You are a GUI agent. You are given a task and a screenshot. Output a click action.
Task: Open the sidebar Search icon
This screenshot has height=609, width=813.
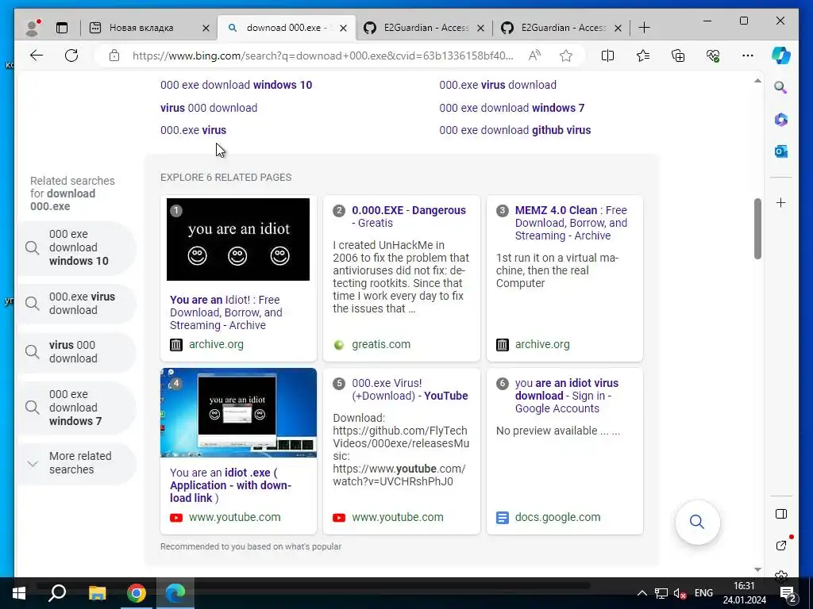coord(781,87)
